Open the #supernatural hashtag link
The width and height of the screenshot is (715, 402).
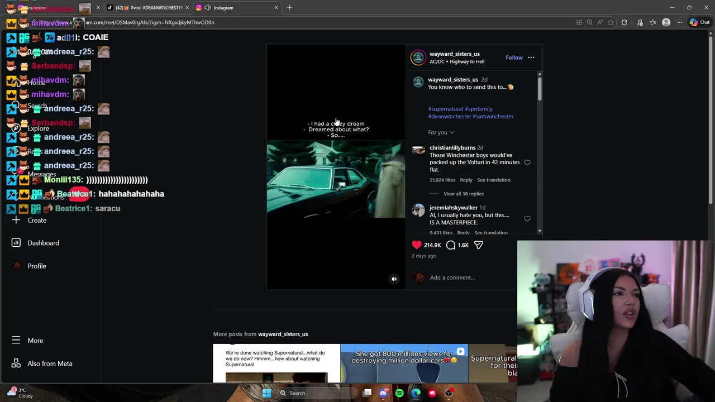click(446, 109)
